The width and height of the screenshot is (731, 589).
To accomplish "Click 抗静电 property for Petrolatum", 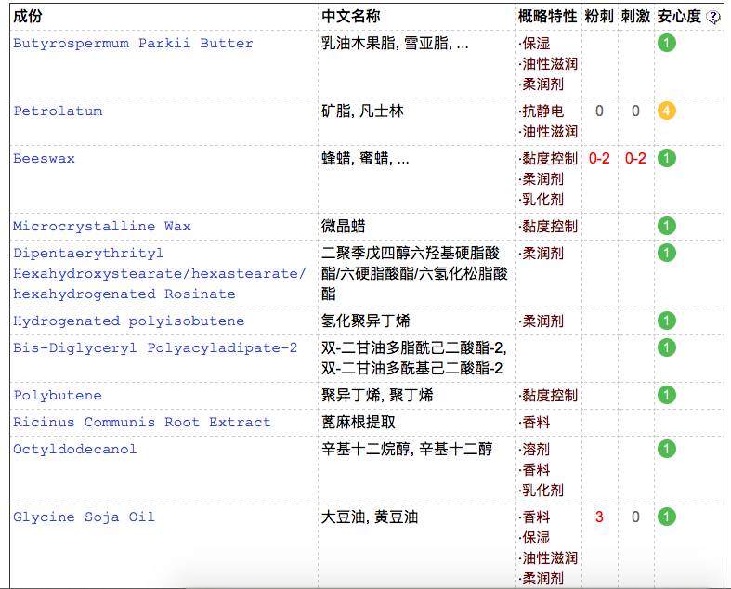I will (542, 111).
